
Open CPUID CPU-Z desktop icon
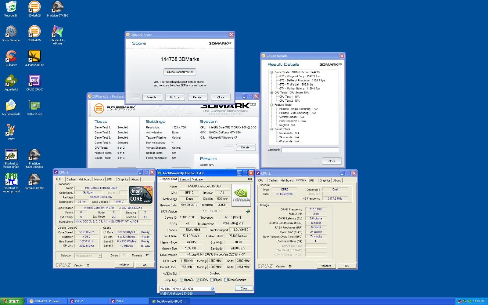(x=34, y=83)
